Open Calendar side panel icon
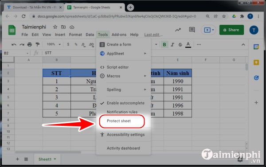266x167 pixels. click(x=256, y=47)
